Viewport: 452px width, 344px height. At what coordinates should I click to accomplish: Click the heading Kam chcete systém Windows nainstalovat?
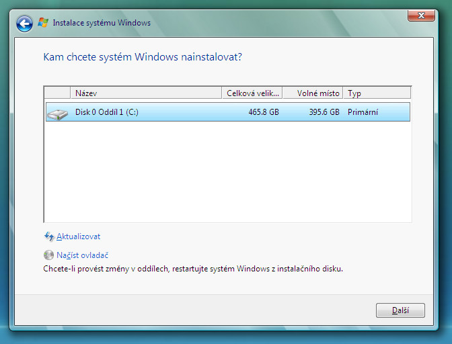click(143, 57)
